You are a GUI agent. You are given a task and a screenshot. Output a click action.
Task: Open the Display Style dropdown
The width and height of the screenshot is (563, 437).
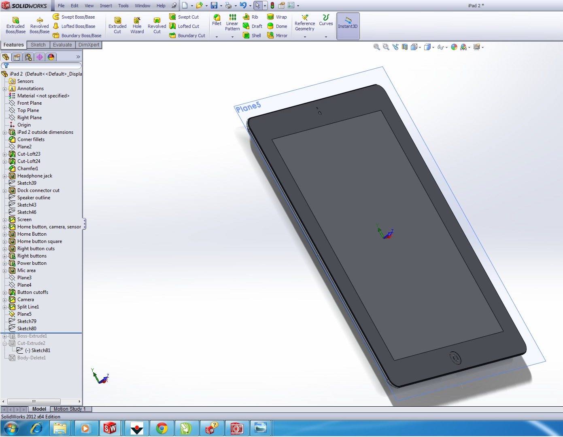click(x=433, y=47)
